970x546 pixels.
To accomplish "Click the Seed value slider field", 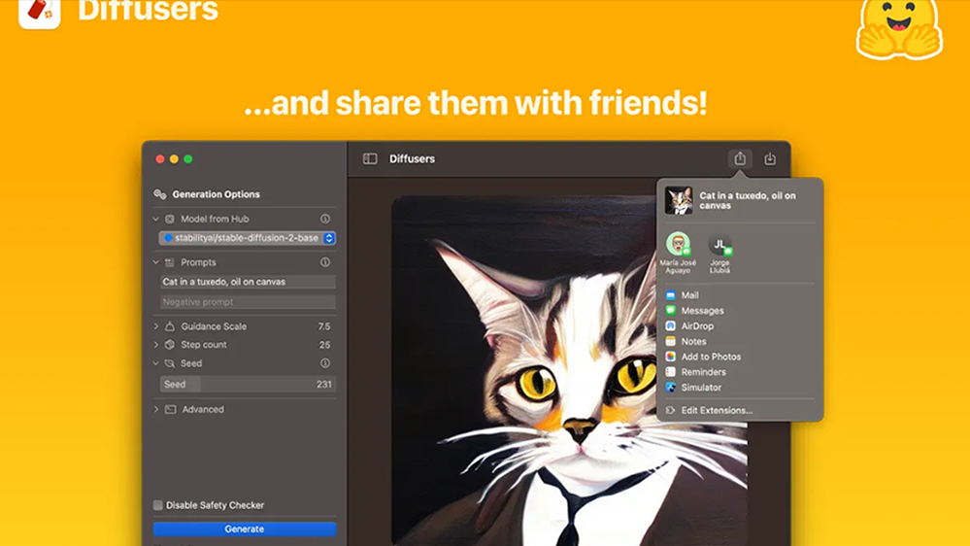I will point(248,384).
